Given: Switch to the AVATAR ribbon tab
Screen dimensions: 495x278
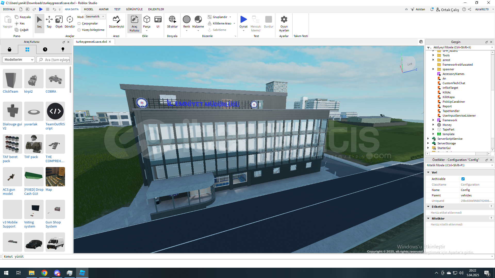Looking at the screenshot, I should 104,9.
